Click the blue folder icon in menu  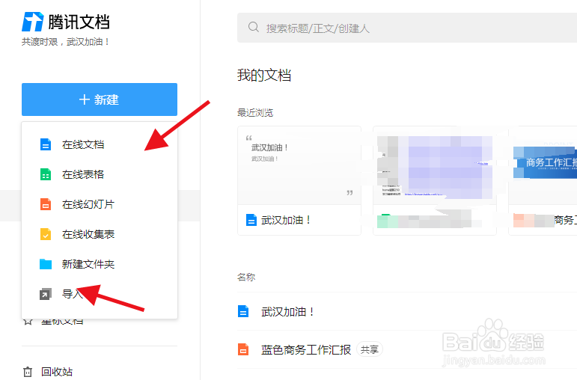point(46,264)
